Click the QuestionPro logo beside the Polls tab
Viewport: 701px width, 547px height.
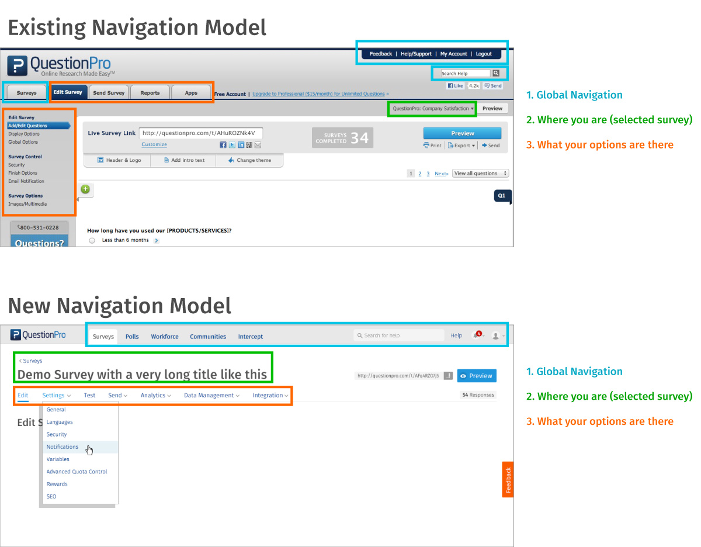[x=38, y=335]
